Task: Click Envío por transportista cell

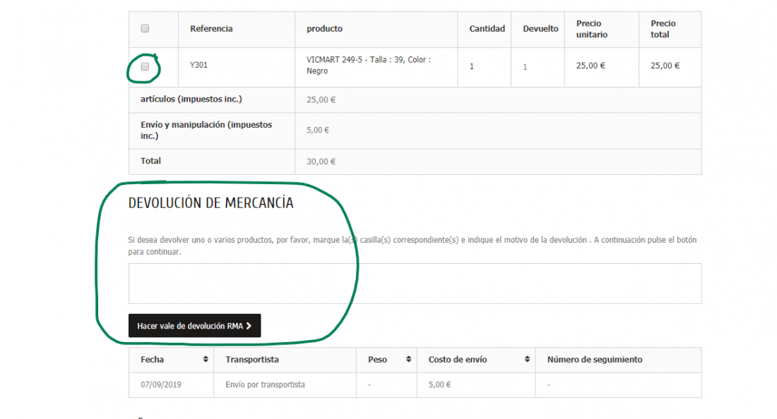Action: 265,384
